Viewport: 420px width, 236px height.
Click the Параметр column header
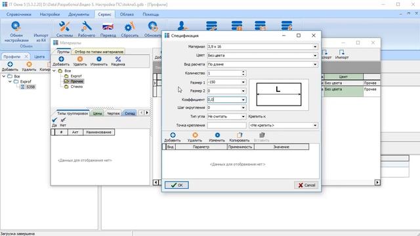pyautogui.click(x=201, y=147)
